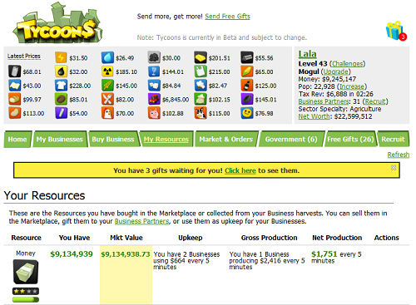Select the aluminum can icon at $68.01
This screenshot has width=416, height=305.
14,71
